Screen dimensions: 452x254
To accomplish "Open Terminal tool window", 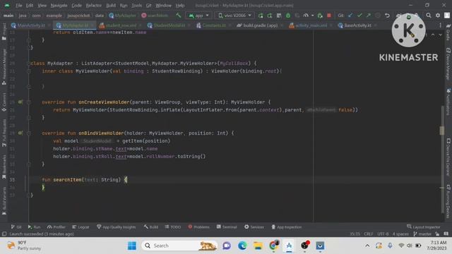I will (x=227, y=227).
